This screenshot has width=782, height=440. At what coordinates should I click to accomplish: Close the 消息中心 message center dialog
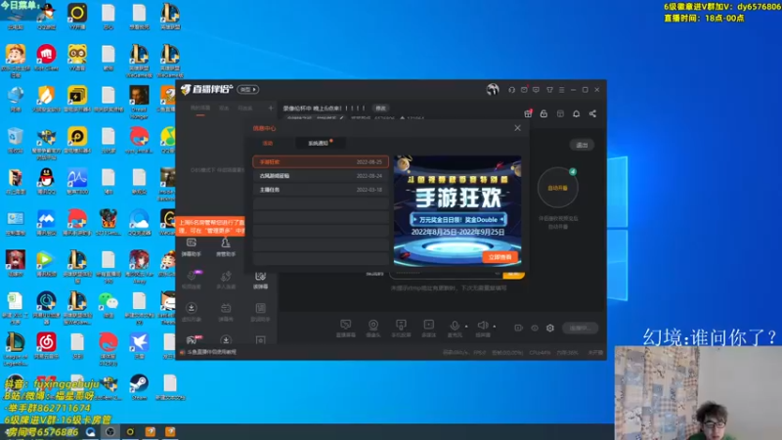[518, 128]
